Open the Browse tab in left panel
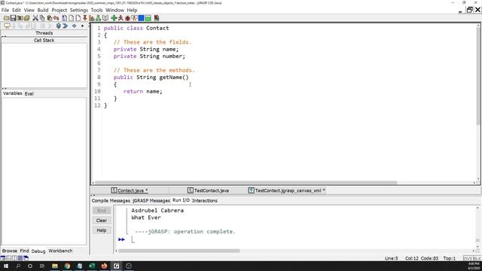Screen dimensions: 482x271 pyautogui.click(x=10, y=251)
